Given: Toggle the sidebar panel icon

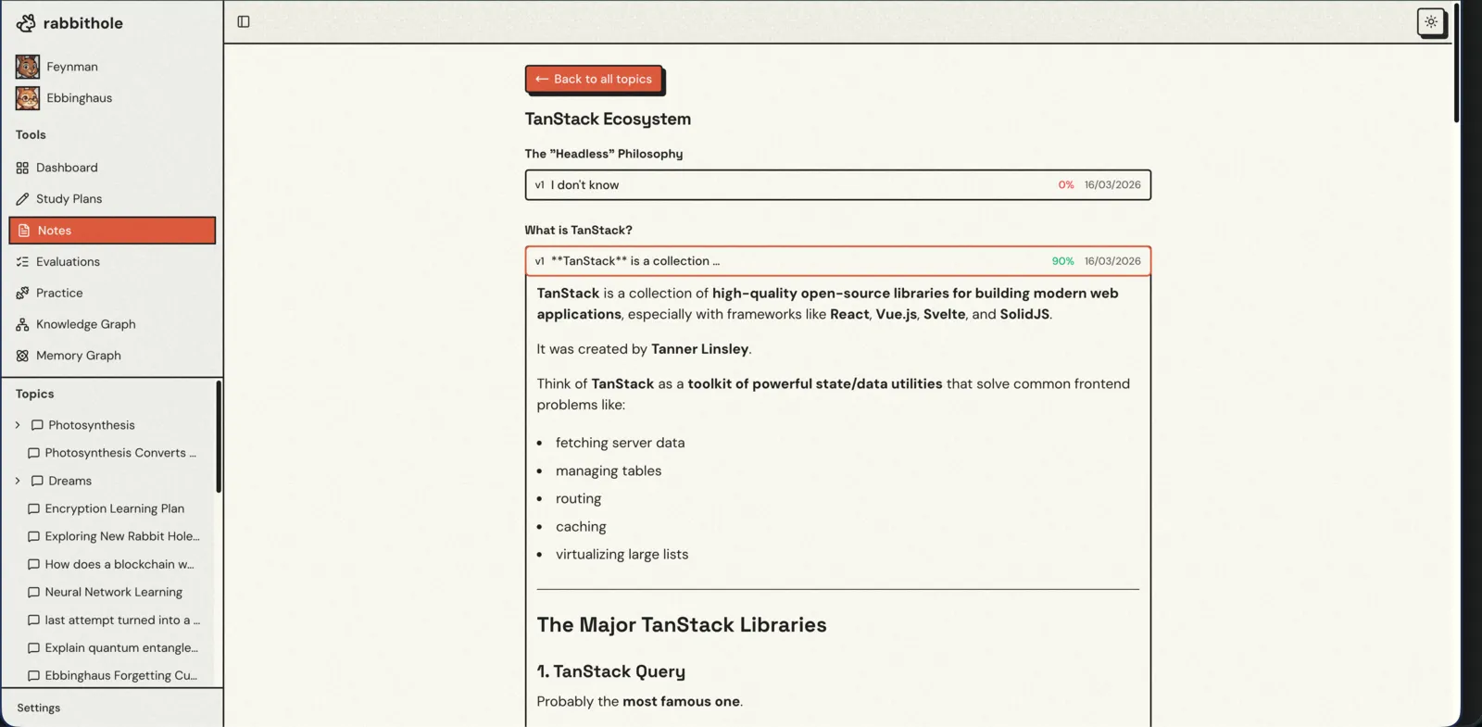Looking at the screenshot, I should 244,21.
